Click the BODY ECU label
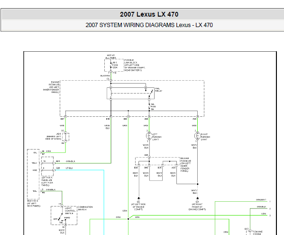Image resolution: width=284 pixels, height=235 pixels. [x=34, y=203]
